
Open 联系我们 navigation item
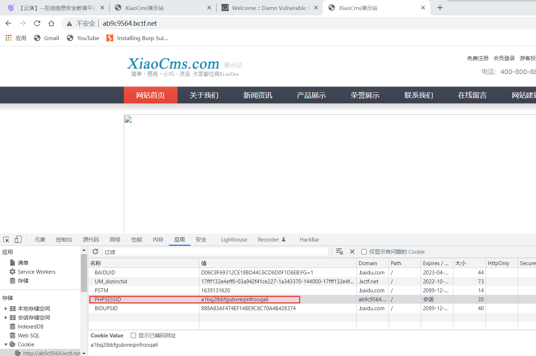pyautogui.click(x=419, y=95)
